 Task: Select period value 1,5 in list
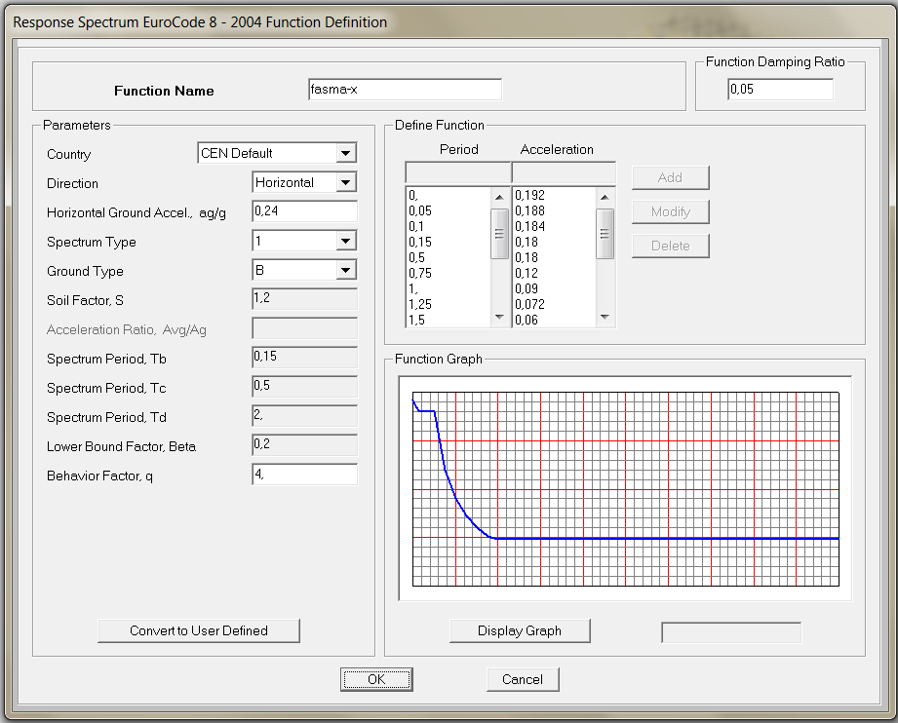pyautogui.click(x=417, y=320)
